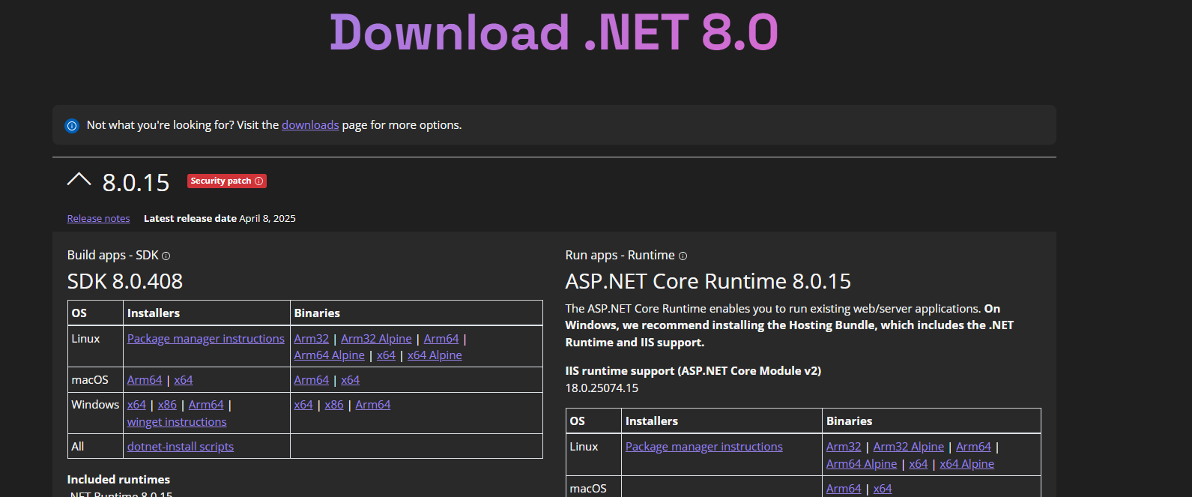Download SDK Linux Arm64 Alpine binary

[x=330, y=355]
